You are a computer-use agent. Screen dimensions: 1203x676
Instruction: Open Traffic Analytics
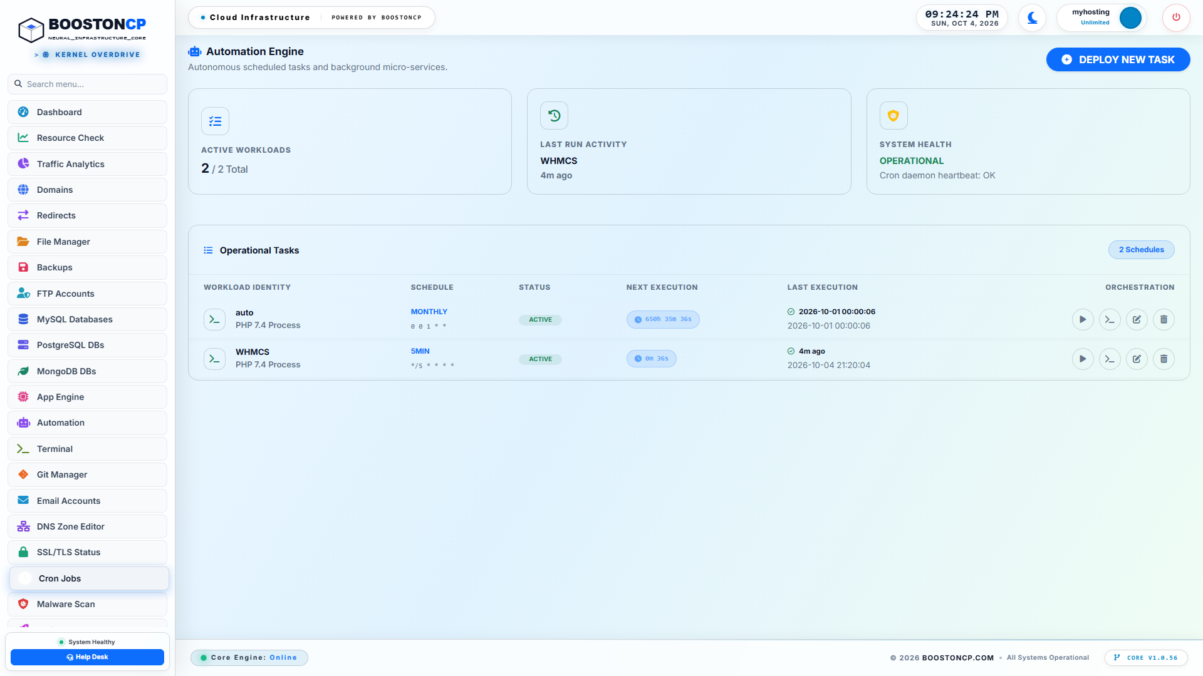coord(87,164)
